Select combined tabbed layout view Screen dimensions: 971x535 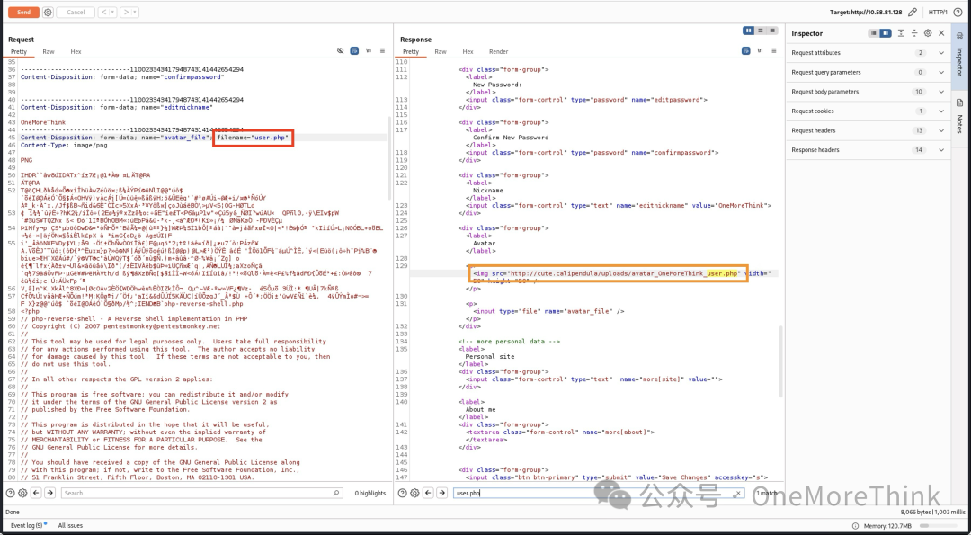tap(772, 31)
